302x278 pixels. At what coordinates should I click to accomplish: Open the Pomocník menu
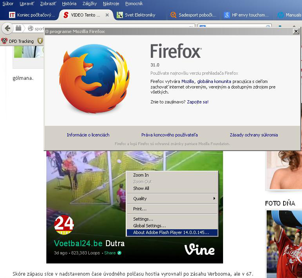[x=134, y=4]
